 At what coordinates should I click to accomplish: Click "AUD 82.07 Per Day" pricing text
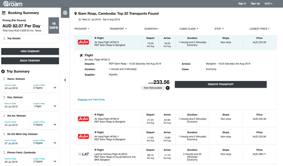[x=21, y=26]
